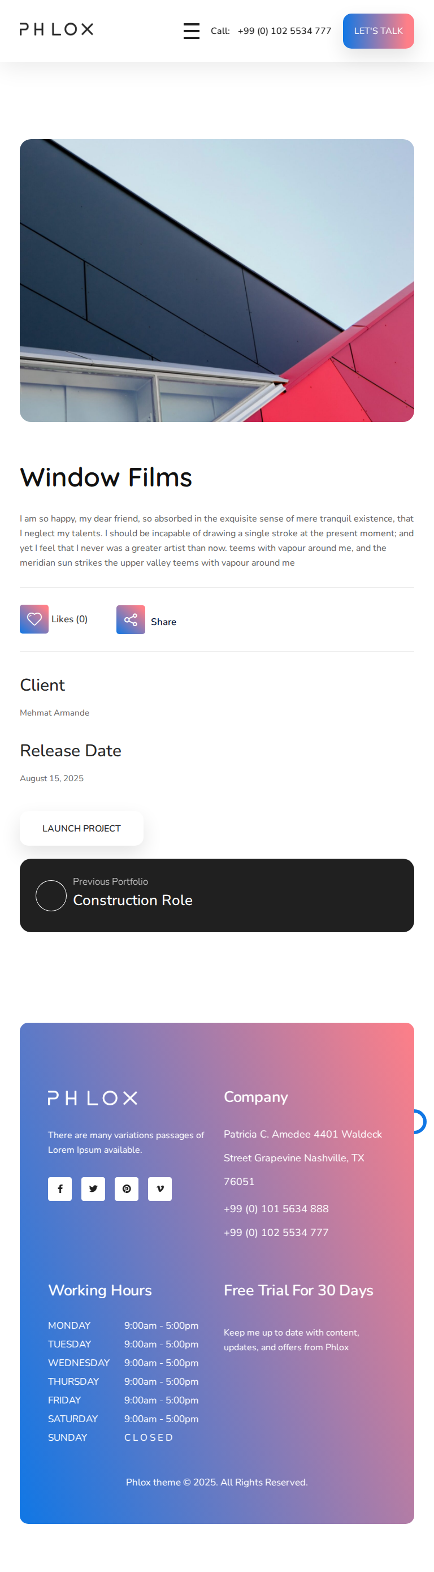Viewport: 434px width, 1572px height.
Task: Click the Share text label
Action: tap(163, 622)
